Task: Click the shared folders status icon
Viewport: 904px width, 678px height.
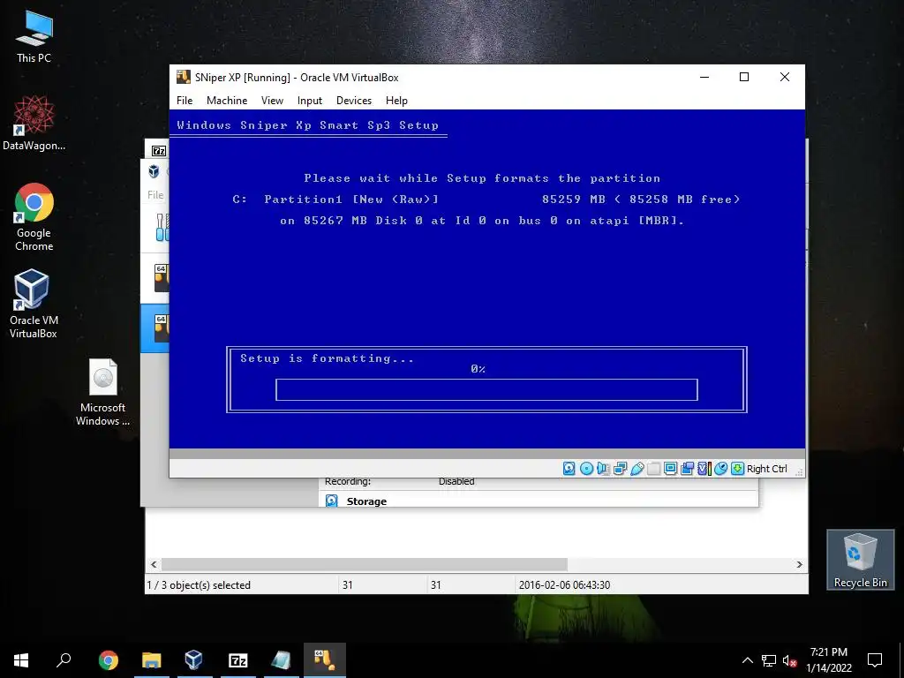Action: (x=654, y=468)
